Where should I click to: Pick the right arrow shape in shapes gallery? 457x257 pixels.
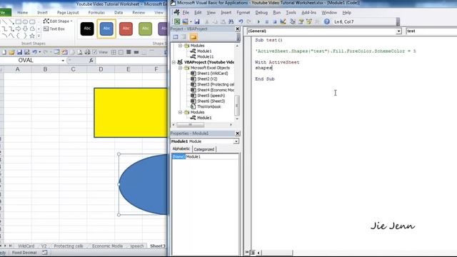click(19, 29)
